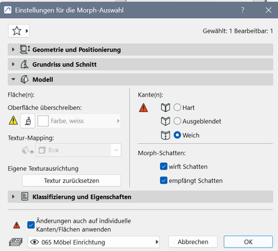Click the layer stack icon at bottom left
Screen dimensions: 278x251
pyautogui.click(x=16, y=242)
